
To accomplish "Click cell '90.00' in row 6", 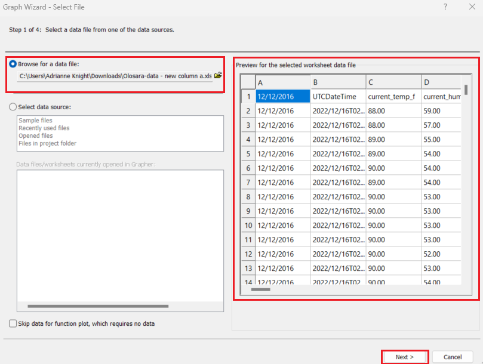I will (393, 168).
